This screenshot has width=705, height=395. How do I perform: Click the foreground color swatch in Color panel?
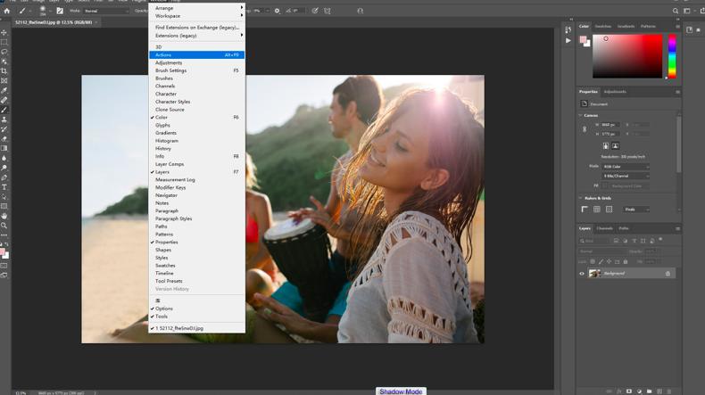tap(583, 39)
